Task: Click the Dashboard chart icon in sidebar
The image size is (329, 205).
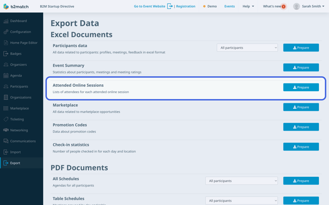Action: coord(6,21)
